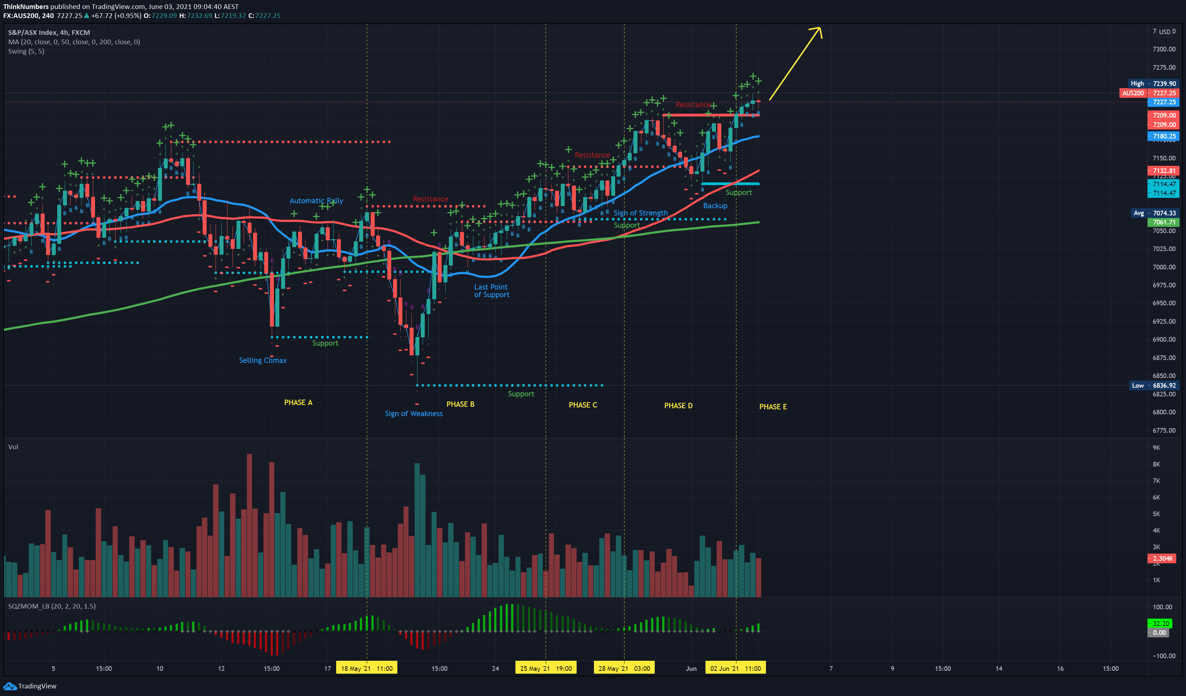
Task: Click the 25 May '21 19:00 date marker
Action: coord(546,668)
